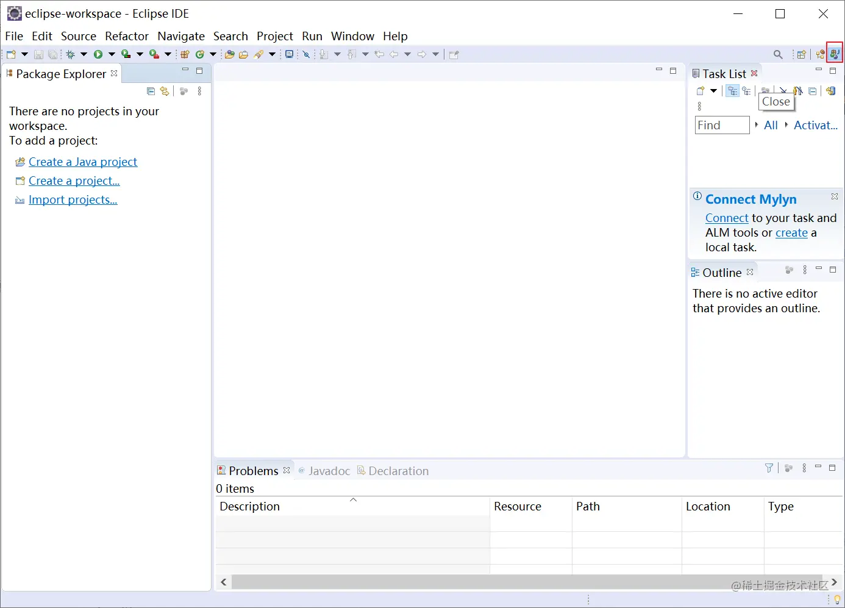845x608 pixels.
Task: Expand the External Tools dropdown arrow
Action: pos(168,54)
